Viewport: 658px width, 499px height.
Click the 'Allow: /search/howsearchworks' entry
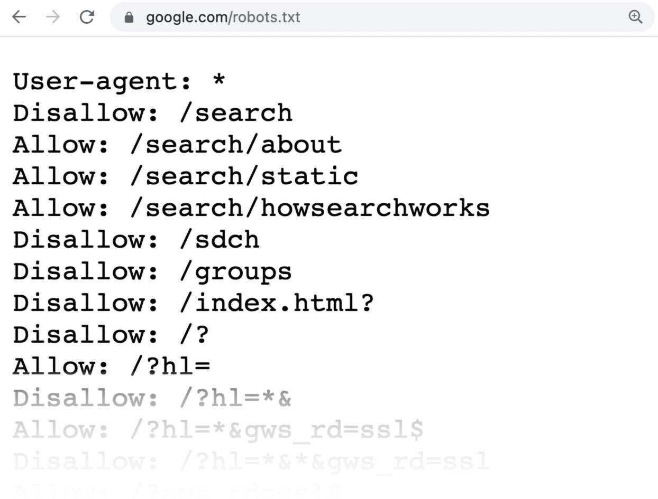(x=251, y=208)
